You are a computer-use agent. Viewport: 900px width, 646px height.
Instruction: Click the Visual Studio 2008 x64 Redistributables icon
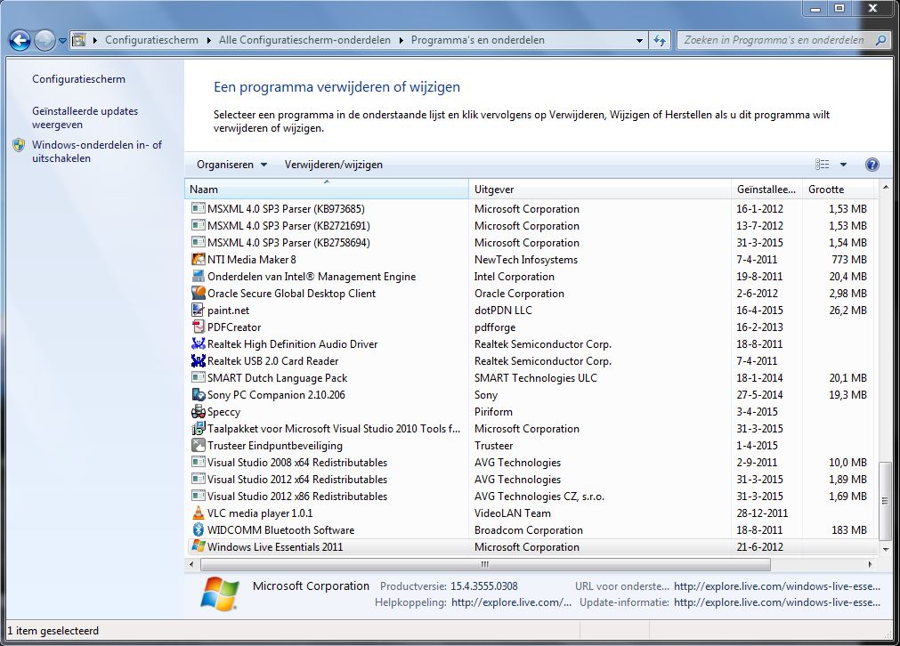click(198, 463)
